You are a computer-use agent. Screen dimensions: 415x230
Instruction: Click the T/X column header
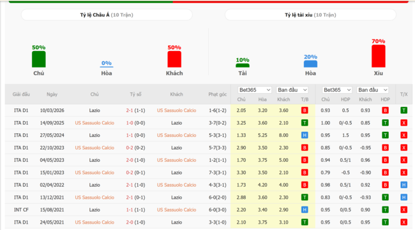pos(404,94)
